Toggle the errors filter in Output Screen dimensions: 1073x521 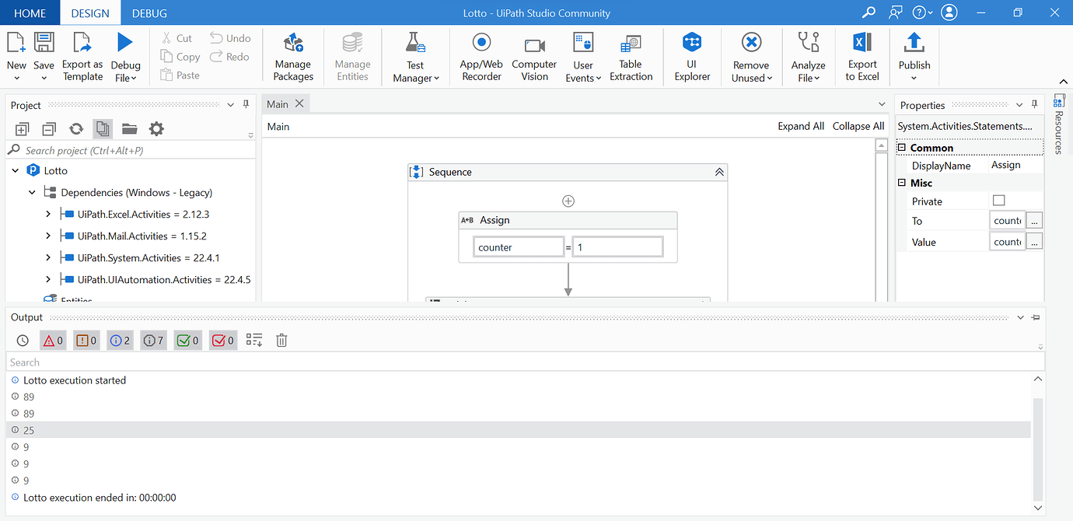[52, 340]
